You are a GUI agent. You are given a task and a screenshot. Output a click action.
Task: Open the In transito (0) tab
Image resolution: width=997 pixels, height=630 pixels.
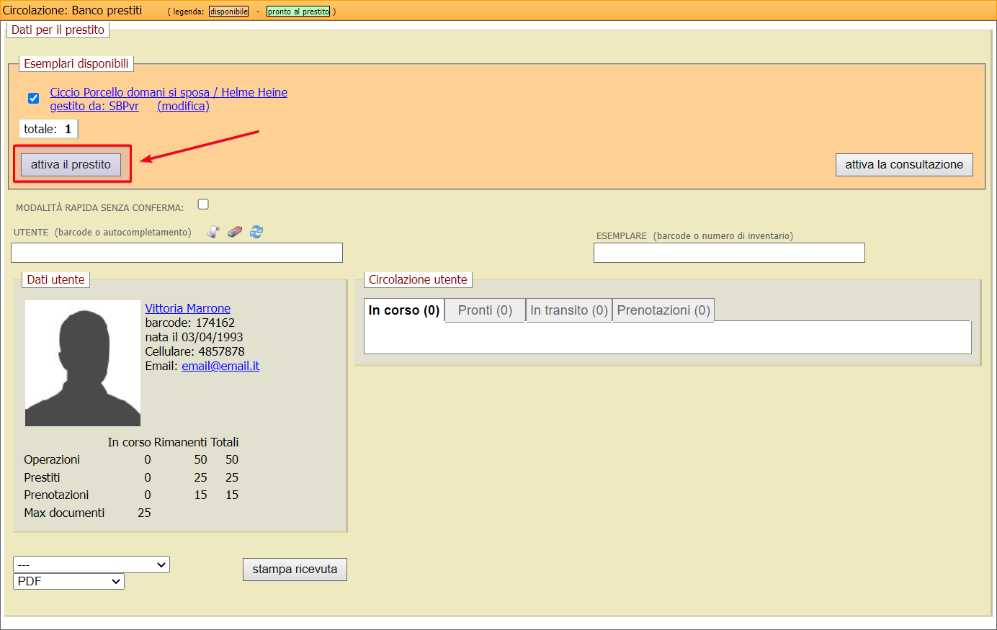point(569,310)
